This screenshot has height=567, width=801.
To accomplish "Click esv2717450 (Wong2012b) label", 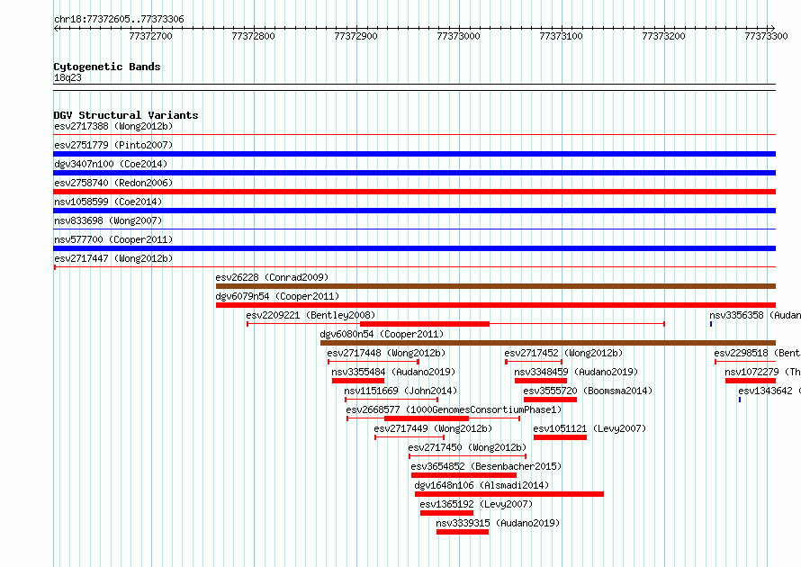I will click(467, 447).
